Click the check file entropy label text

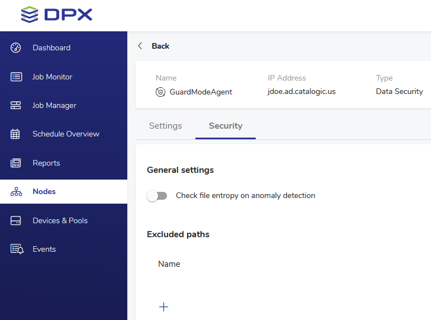click(x=245, y=196)
